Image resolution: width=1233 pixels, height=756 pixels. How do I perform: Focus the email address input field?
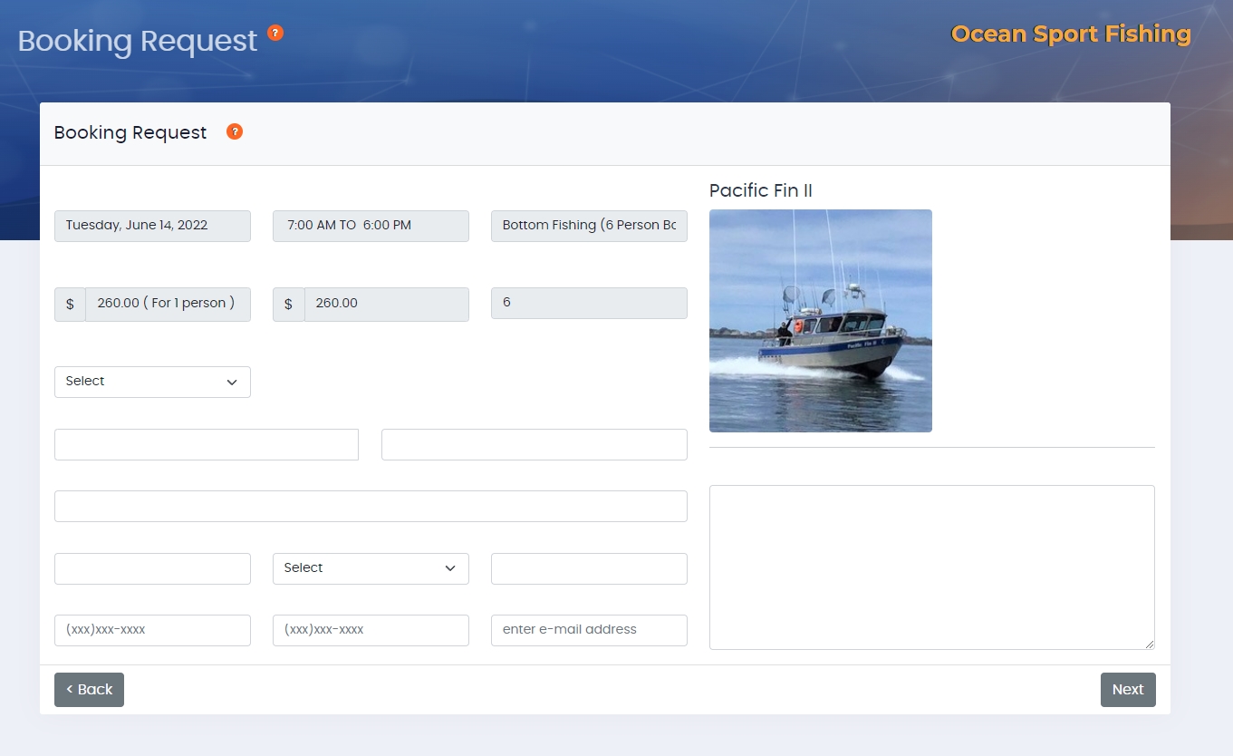click(x=589, y=629)
